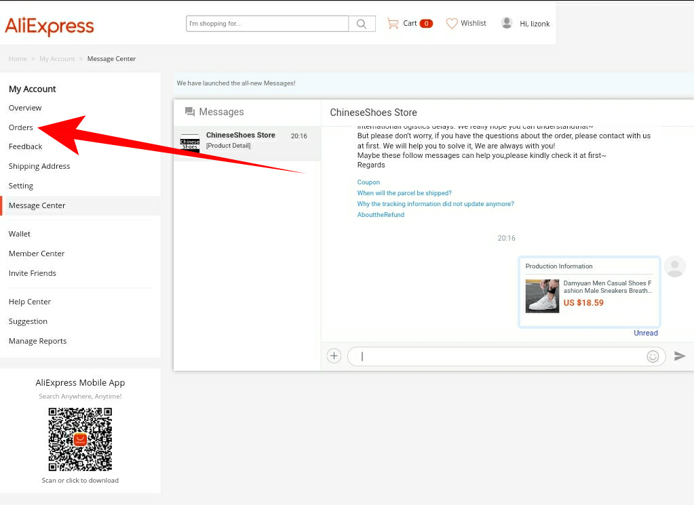The image size is (694, 505).
Task: Open Help Center in sidebar
Action: [x=30, y=302]
